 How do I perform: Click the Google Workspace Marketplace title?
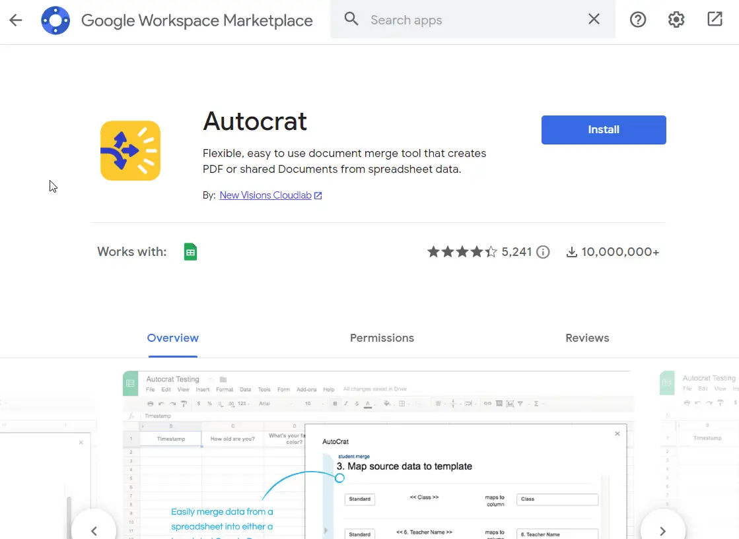197,20
